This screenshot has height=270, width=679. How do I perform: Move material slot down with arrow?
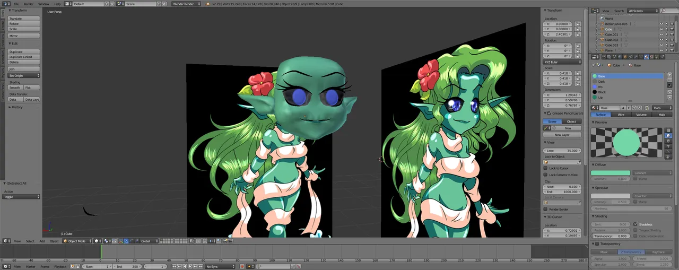(x=669, y=97)
